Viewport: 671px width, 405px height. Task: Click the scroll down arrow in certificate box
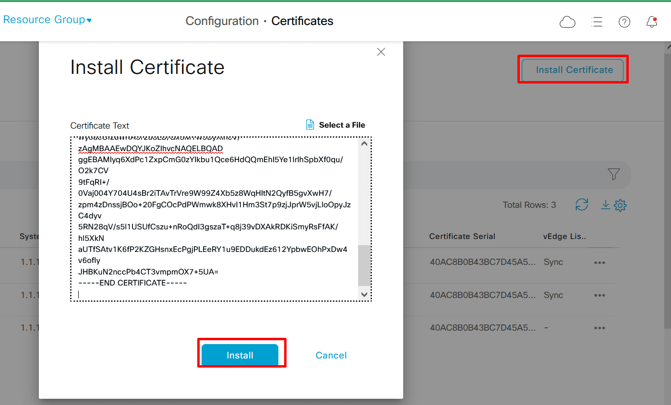[x=364, y=294]
